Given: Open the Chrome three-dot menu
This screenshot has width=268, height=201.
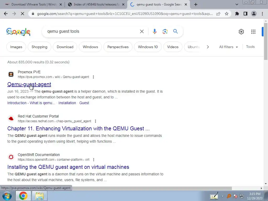Looking at the screenshot, I should tap(262, 14).
